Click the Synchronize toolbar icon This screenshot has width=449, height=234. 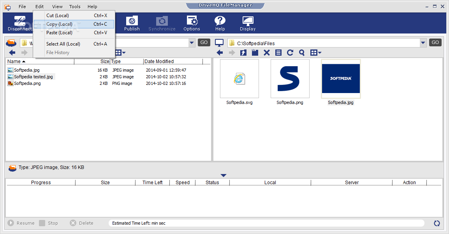coord(162,23)
